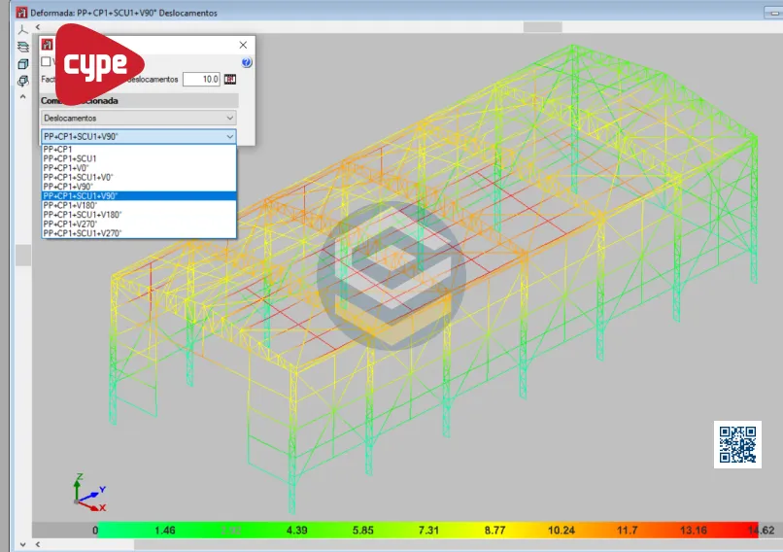Open the blue help icon in dialog
Image resolution: width=783 pixels, height=552 pixels.
point(247,62)
